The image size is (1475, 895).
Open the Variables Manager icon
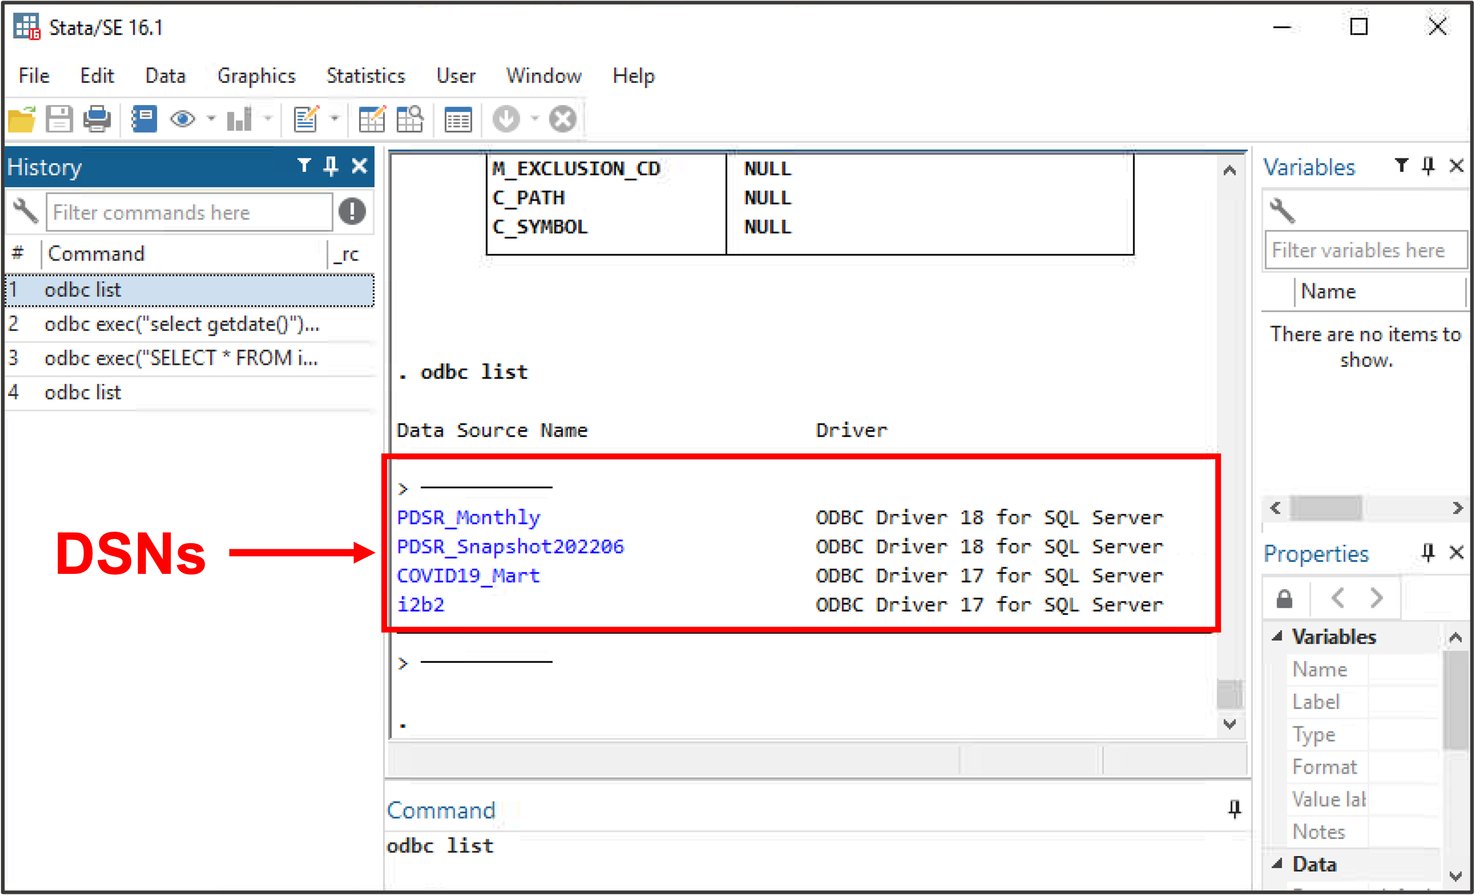pos(458,119)
